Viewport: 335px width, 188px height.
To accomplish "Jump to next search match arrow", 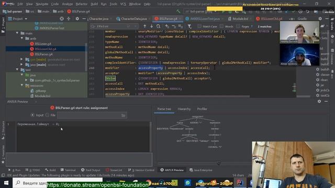I will (151, 26).
